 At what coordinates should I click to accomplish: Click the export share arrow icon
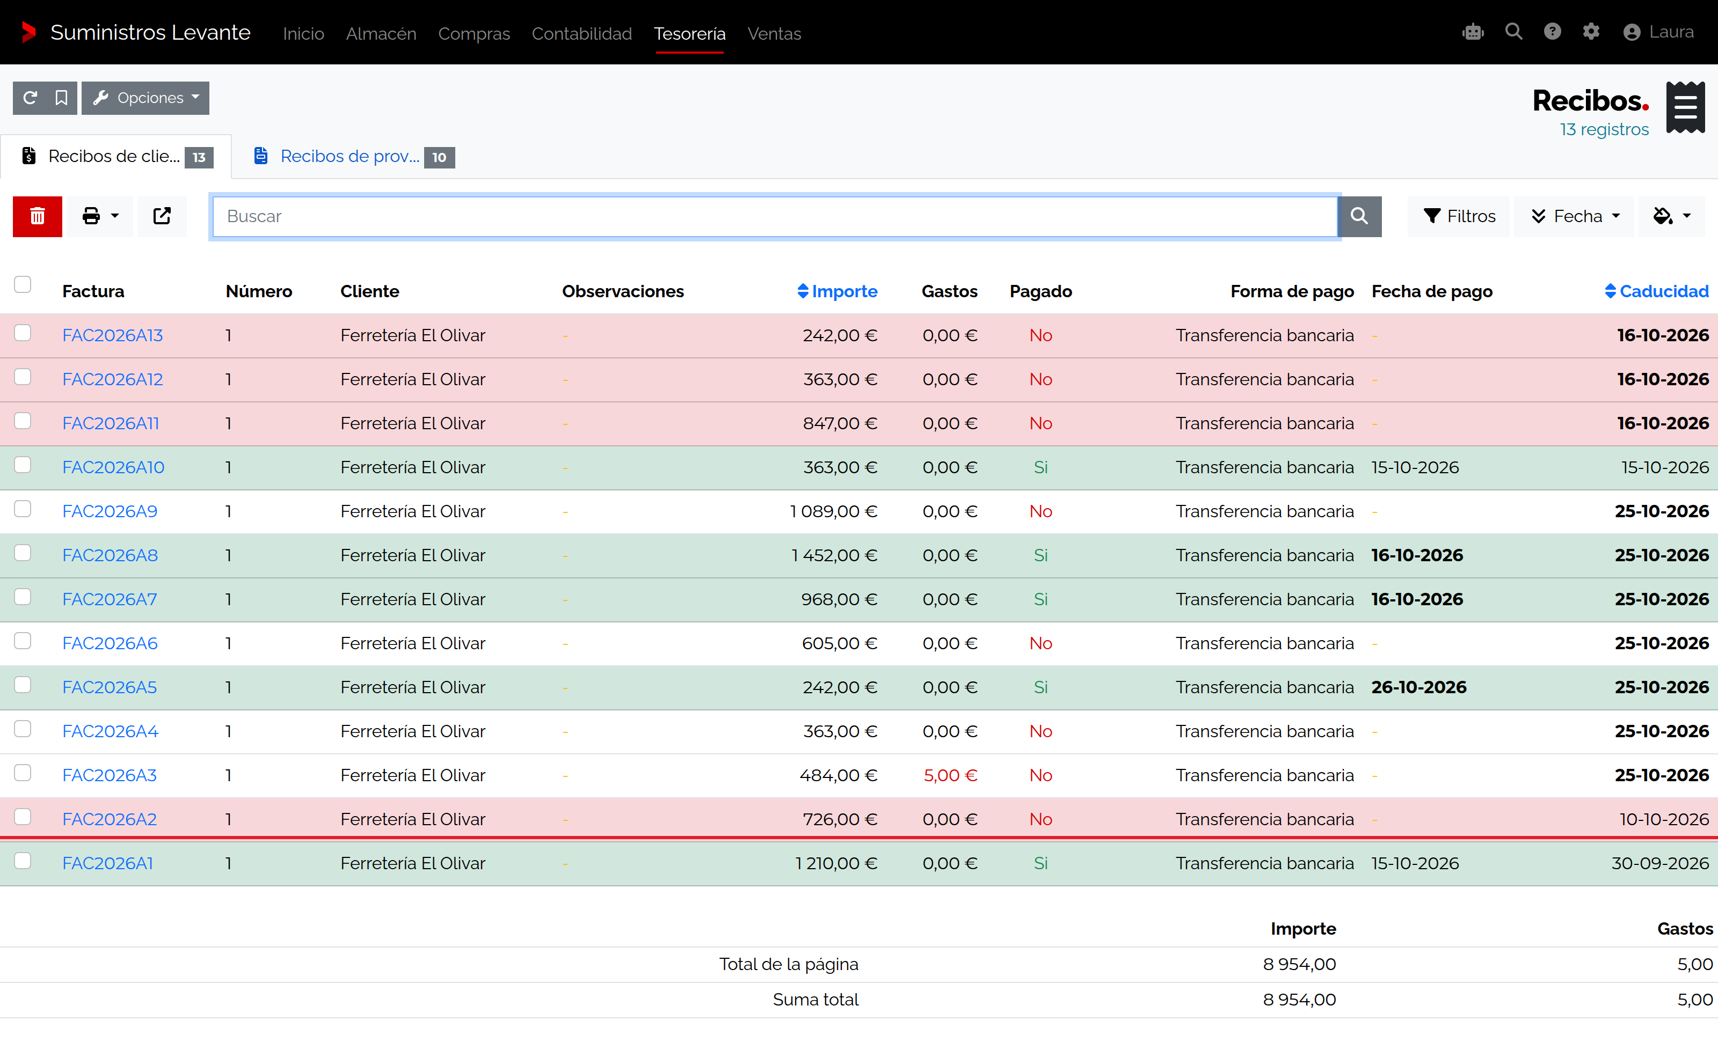(x=162, y=216)
